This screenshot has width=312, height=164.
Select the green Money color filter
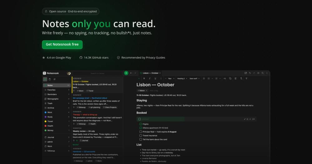point(57,130)
